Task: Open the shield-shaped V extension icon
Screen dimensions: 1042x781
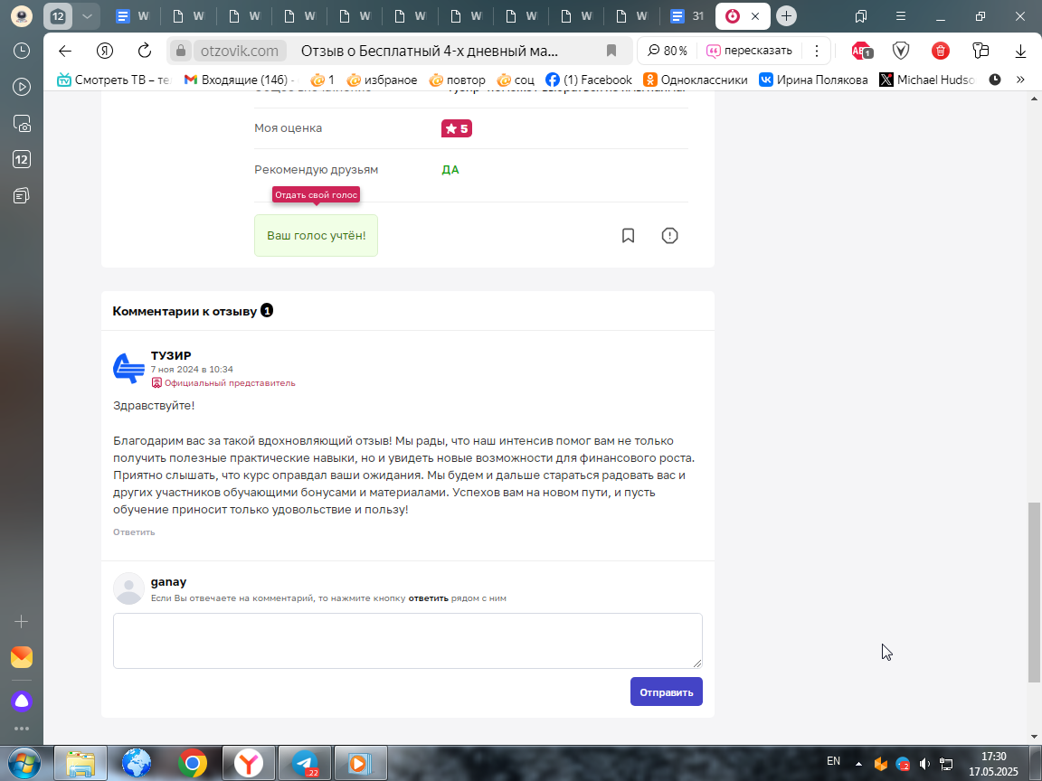Action: pos(901,51)
